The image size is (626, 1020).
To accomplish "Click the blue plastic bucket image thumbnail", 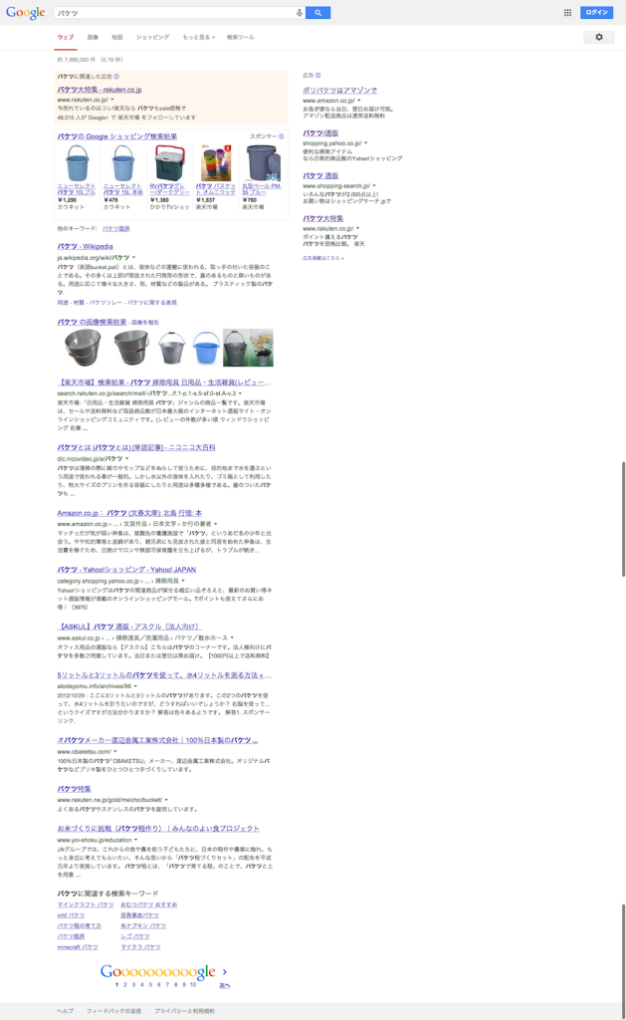I will point(206,349).
